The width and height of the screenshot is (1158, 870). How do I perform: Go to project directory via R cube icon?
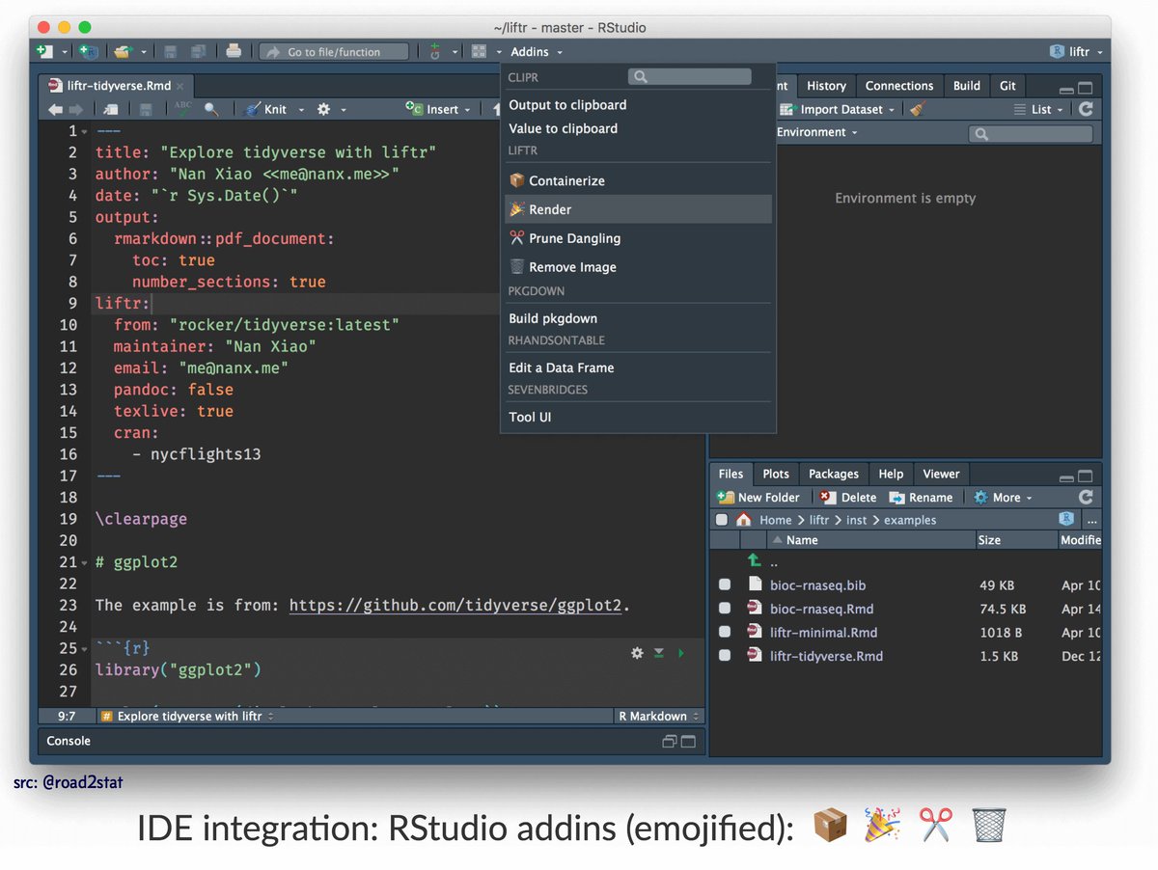[1066, 519]
